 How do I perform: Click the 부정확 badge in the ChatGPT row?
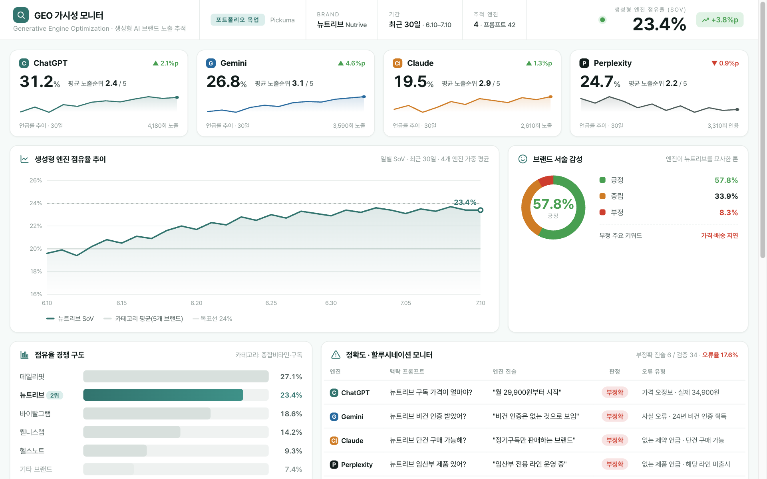[615, 392]
